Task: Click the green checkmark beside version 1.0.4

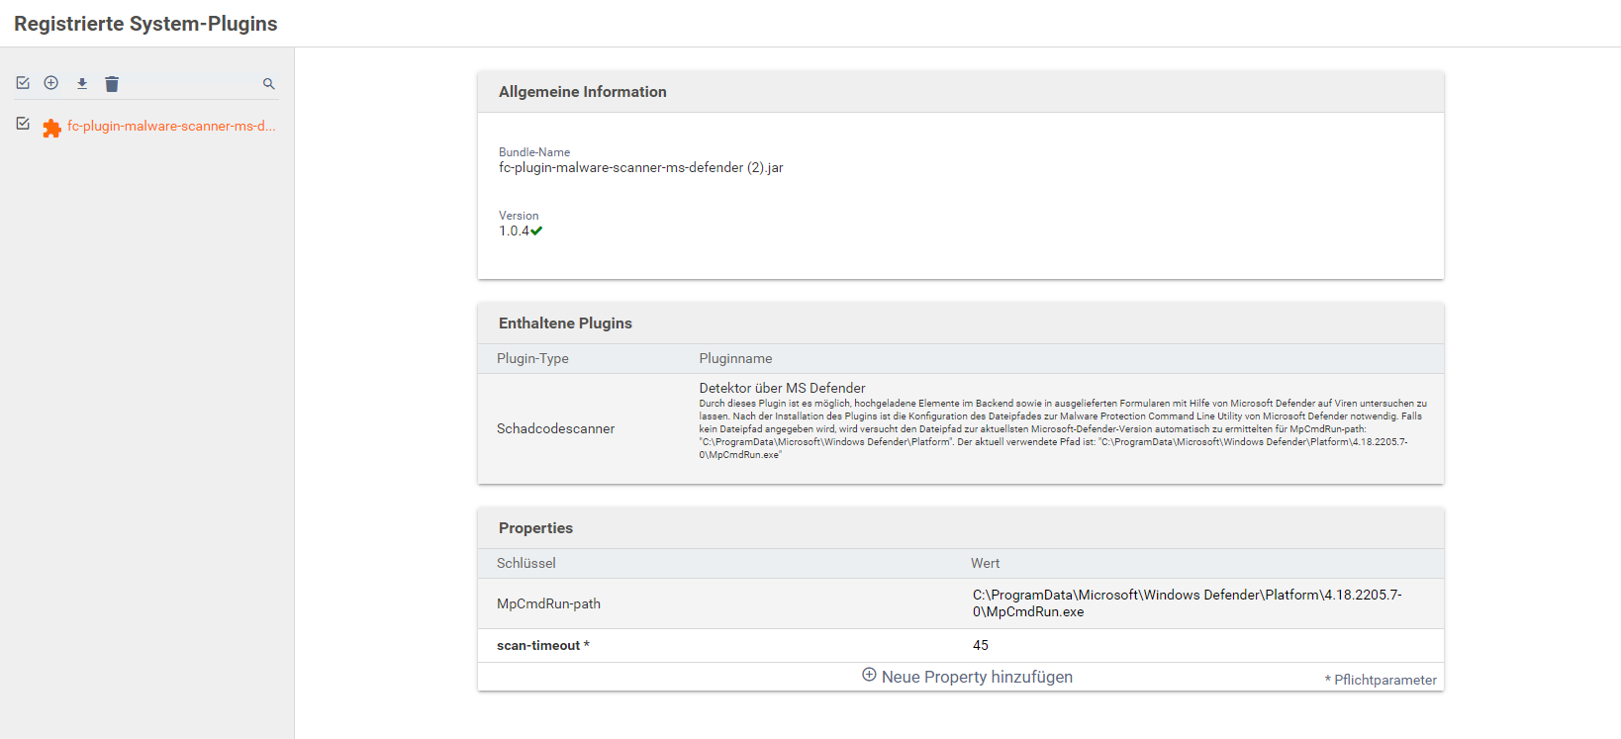Action: [x=536, y=231]
